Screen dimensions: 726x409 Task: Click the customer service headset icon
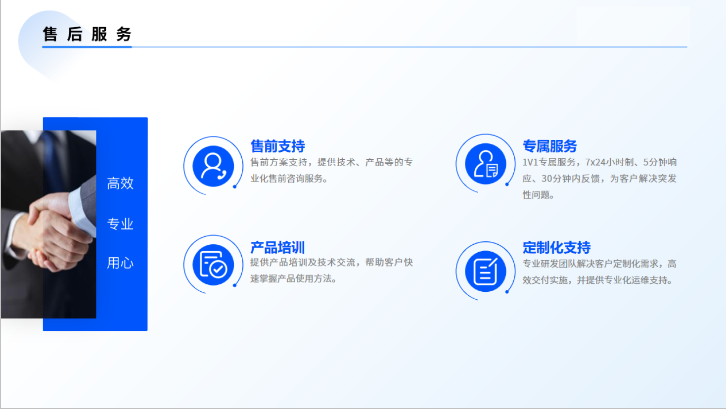tap(213, 166)
